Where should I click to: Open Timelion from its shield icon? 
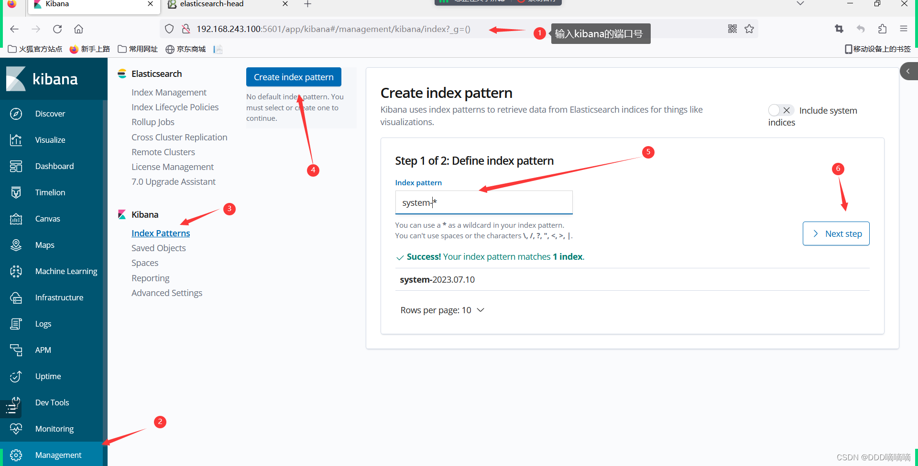(16, 192)
